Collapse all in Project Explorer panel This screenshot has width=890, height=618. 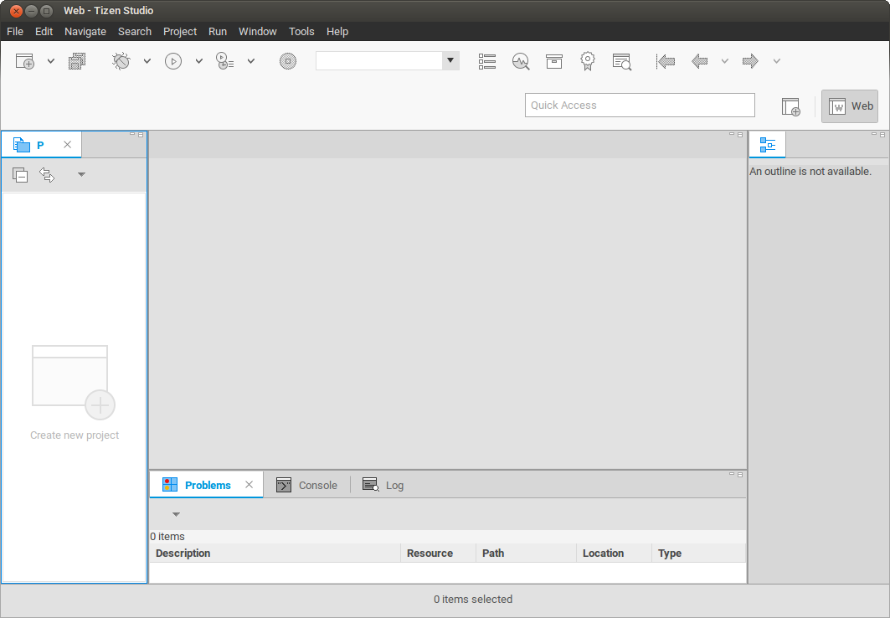click(x=20, y=175)
